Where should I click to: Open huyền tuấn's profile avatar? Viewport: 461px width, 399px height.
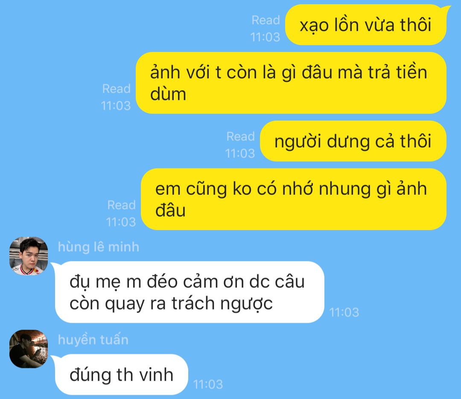tap(29, 349)
